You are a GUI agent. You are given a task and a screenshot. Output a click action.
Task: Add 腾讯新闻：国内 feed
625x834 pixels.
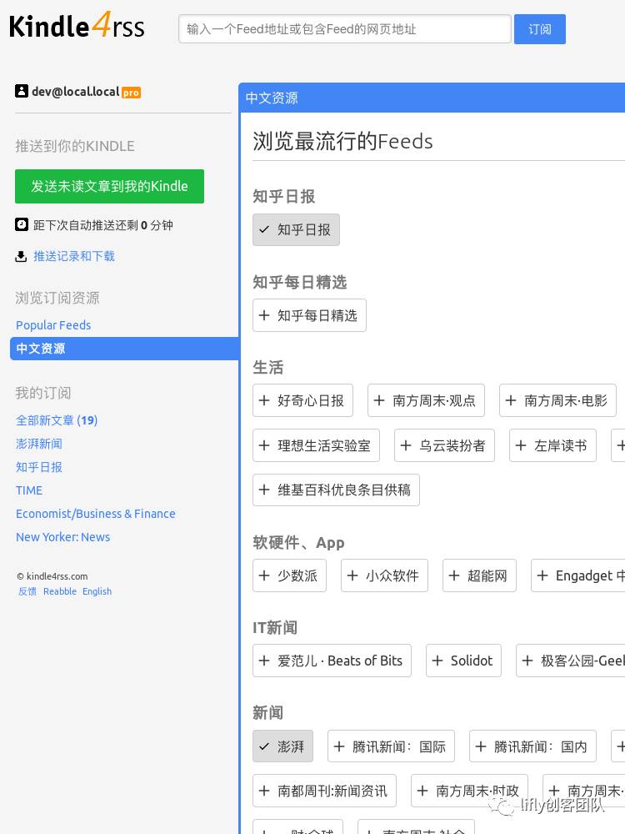[x=532, y=746]
